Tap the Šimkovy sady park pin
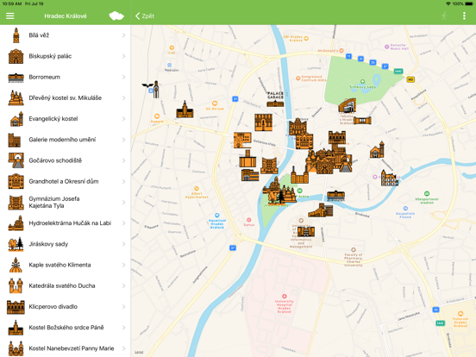 point(362,81)
